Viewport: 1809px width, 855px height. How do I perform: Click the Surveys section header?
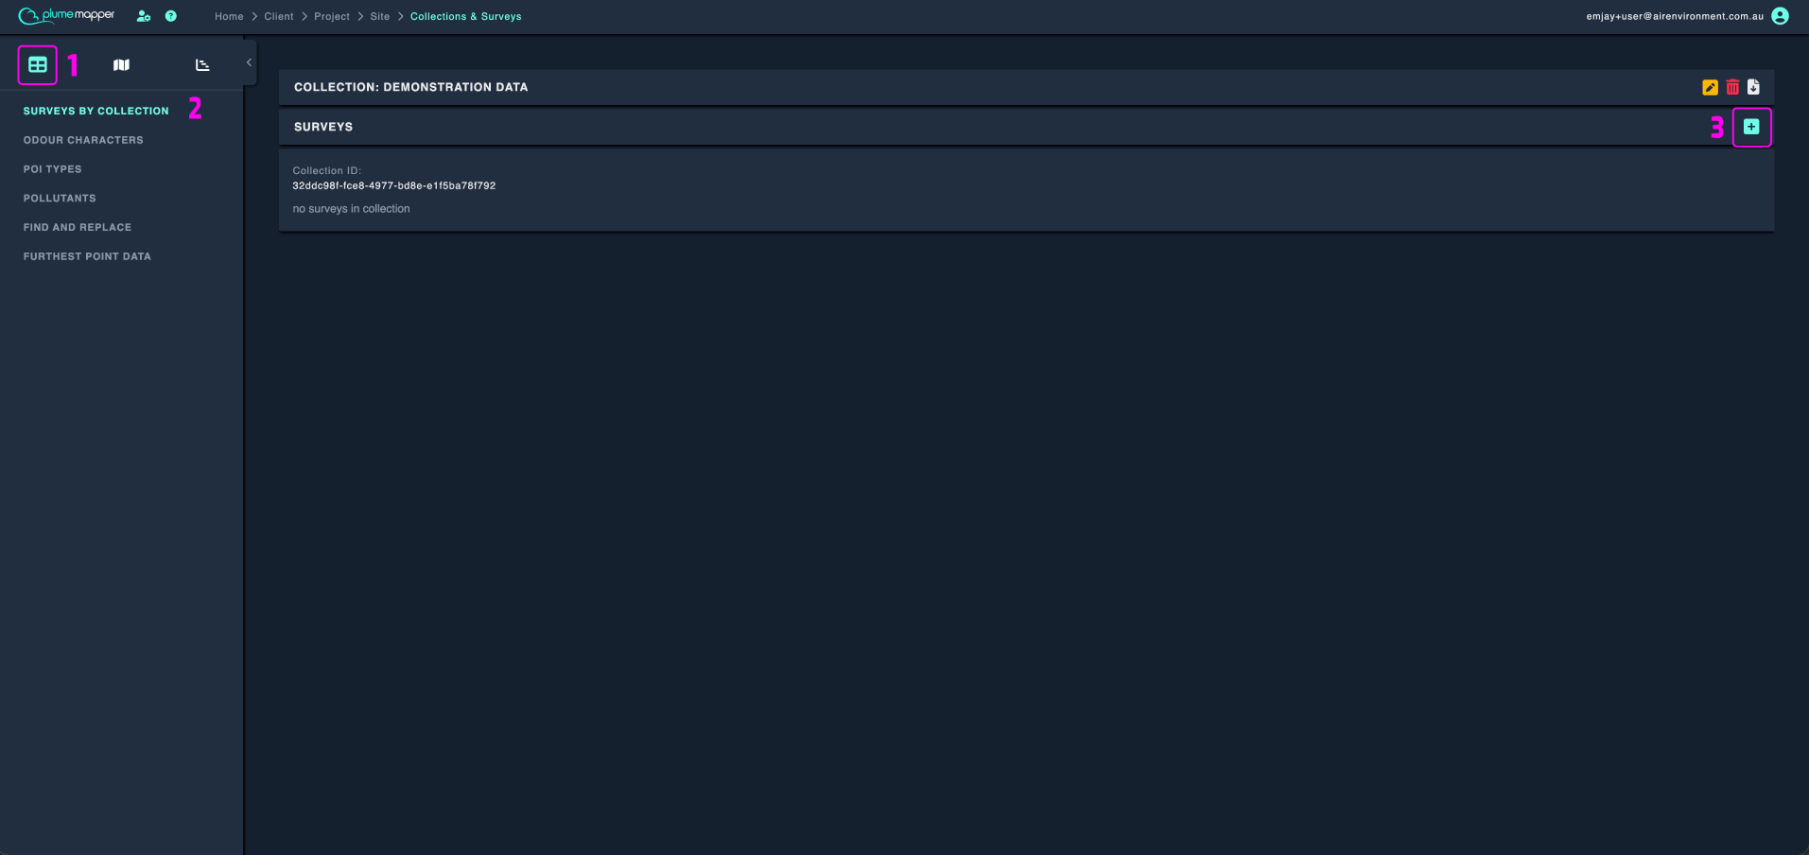click(1026, 127)
